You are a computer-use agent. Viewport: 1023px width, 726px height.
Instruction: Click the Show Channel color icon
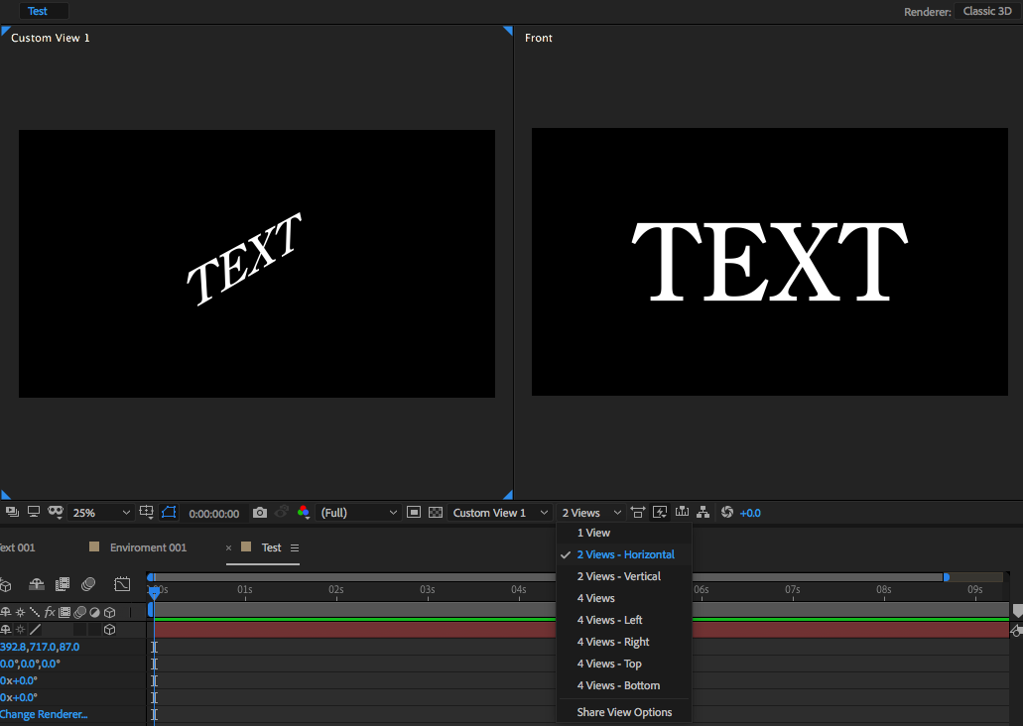coord(304,513)
